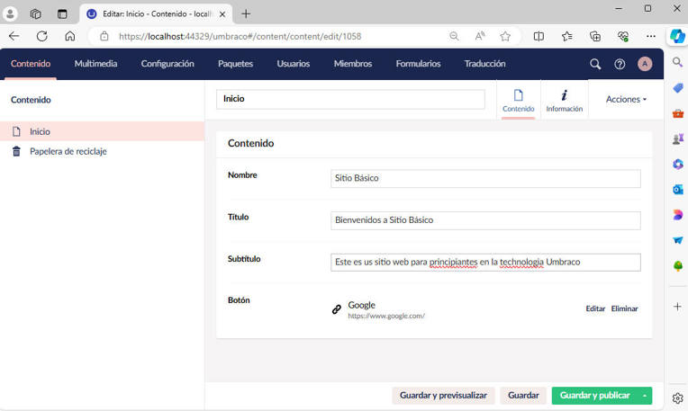Select the Contenido document icon tab

518,100
